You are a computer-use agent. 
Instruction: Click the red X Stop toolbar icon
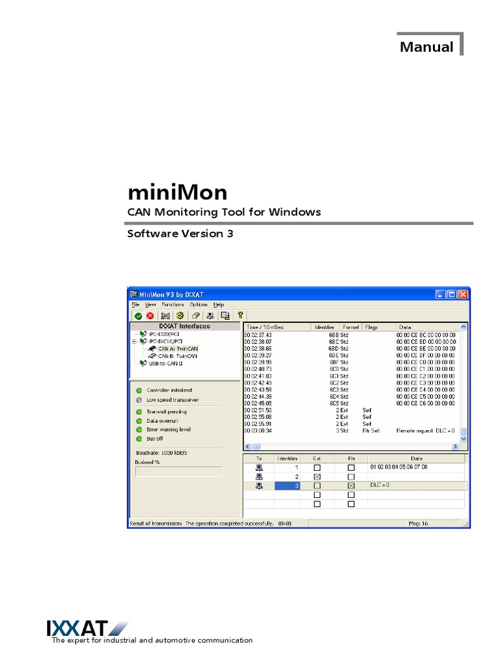point(150,316)
